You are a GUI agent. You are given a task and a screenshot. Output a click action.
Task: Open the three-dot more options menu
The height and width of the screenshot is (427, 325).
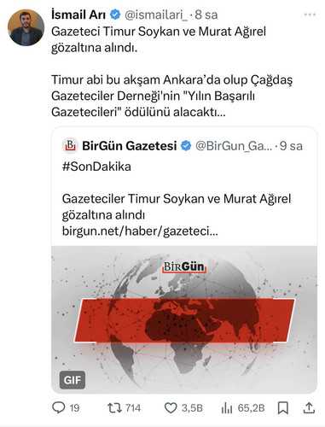[x=310, y=15]
